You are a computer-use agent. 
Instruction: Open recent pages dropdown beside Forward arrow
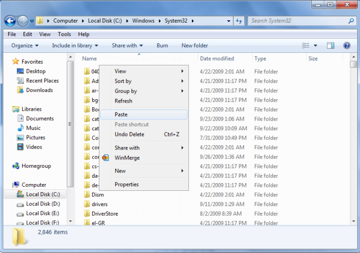click(32, 21)
